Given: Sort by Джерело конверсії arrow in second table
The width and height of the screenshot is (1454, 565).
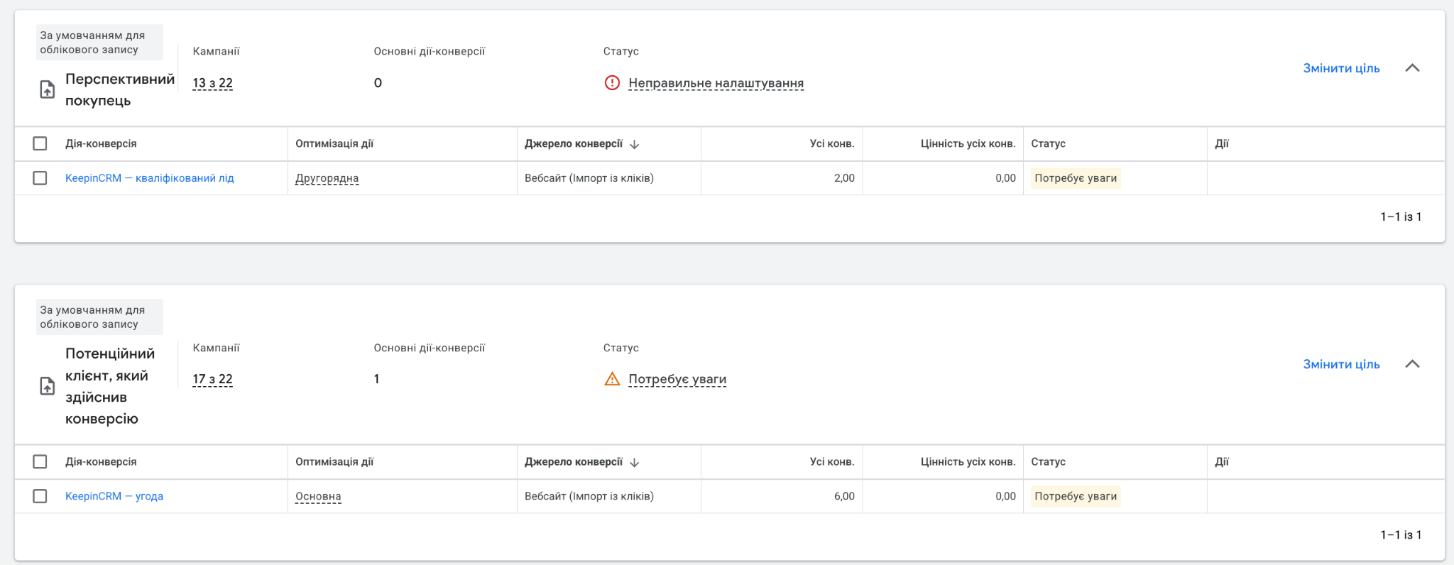Looking at the screenshot, I should [635, 462].
